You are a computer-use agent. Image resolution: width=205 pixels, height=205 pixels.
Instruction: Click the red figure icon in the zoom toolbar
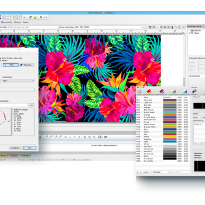[x=172, y=27]
